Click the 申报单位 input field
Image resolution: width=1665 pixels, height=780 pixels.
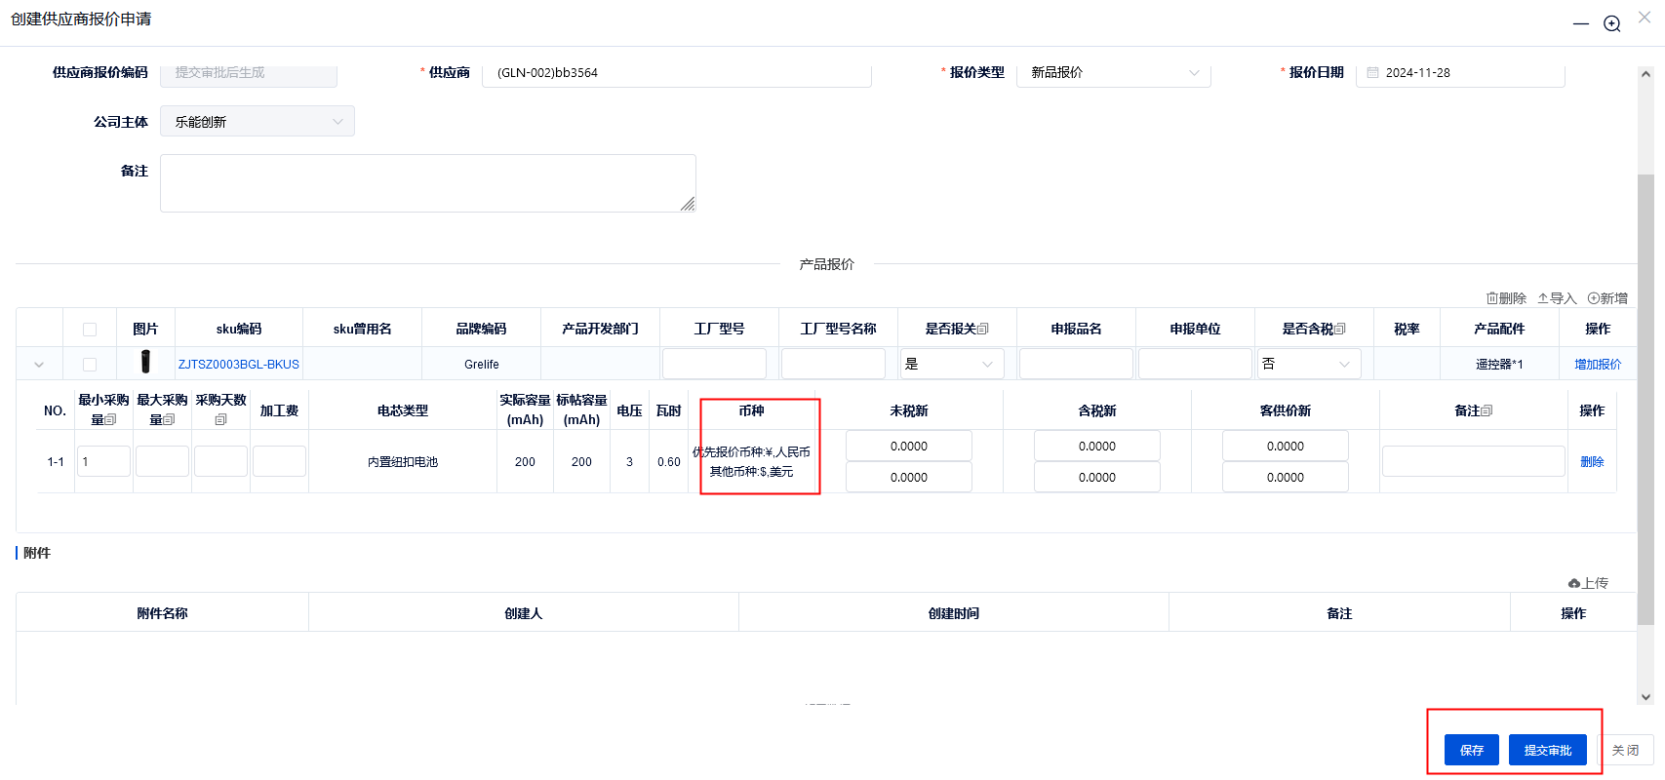point(1195,364)
